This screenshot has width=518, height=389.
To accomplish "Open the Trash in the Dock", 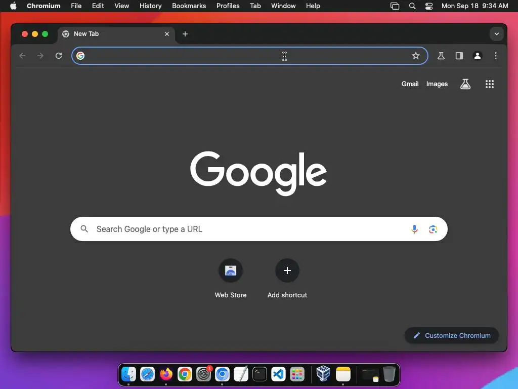I will coord(389,374).
